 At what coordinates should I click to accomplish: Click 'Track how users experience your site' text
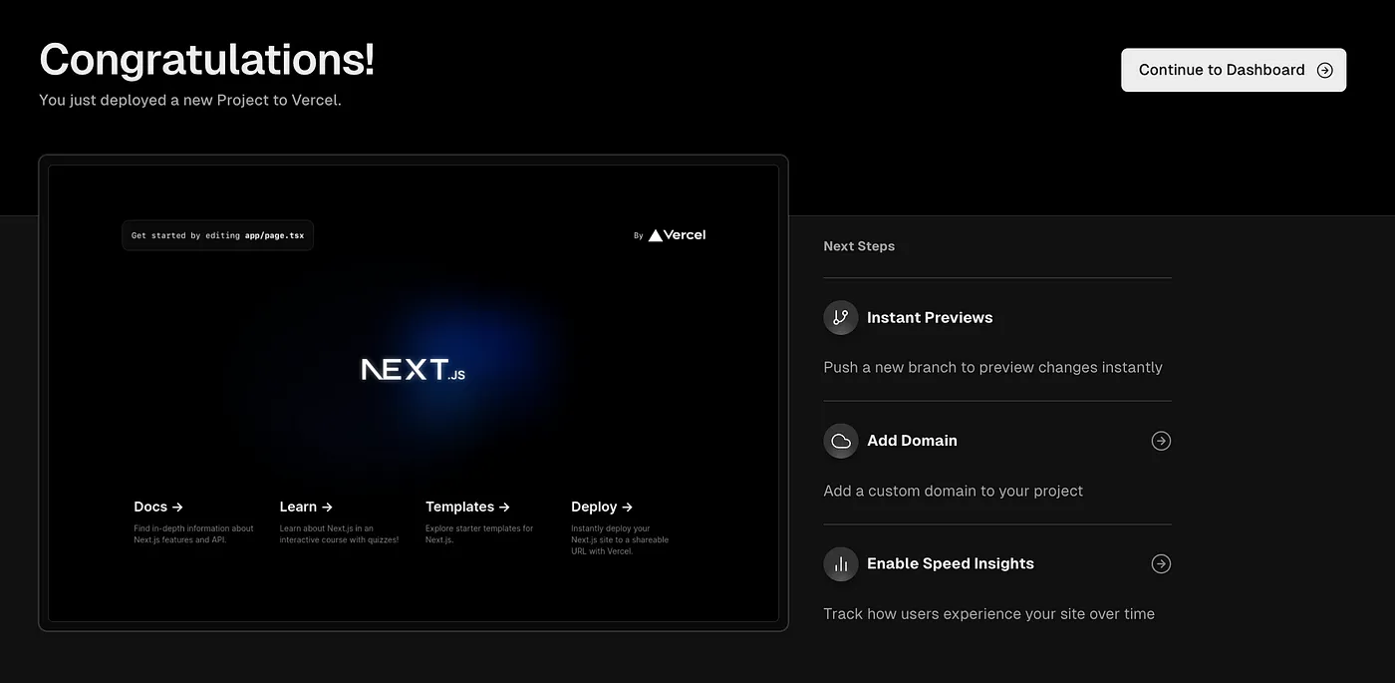(x=988, y=613)
